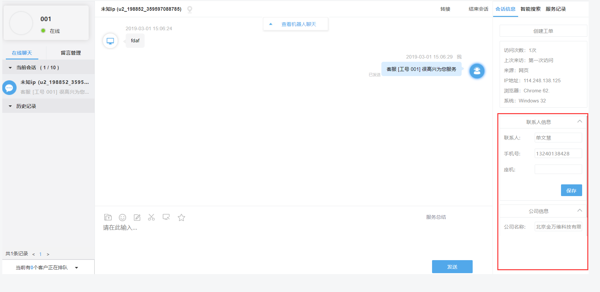Open the 服务记录 tab
Viewport: 600px width, 292px height.
click(x=555, y=9)
